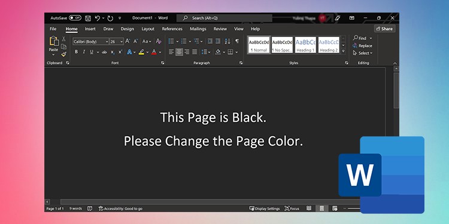Click the Save icon in title bar

pyautogui.click(x=88, y=18)
